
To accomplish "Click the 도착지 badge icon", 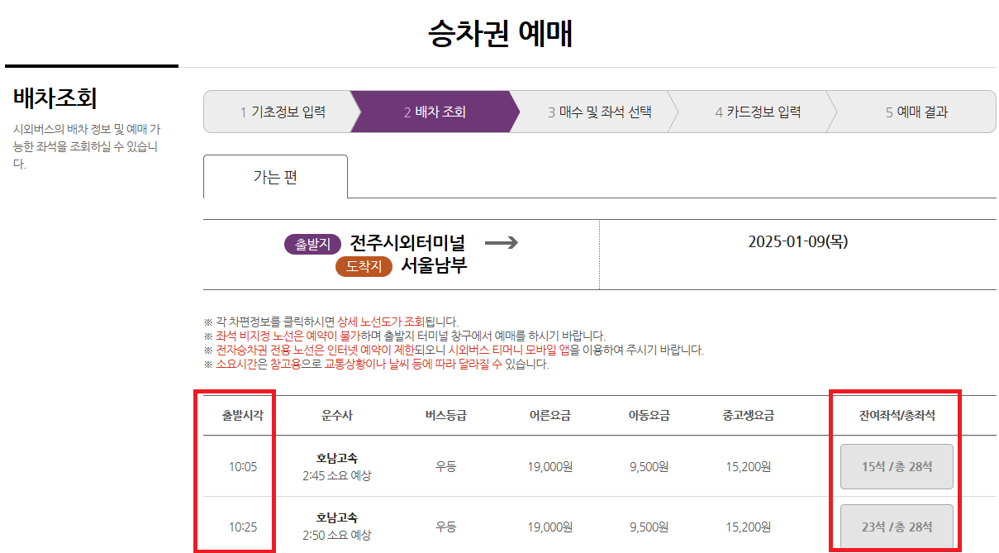I will [364, 267].
